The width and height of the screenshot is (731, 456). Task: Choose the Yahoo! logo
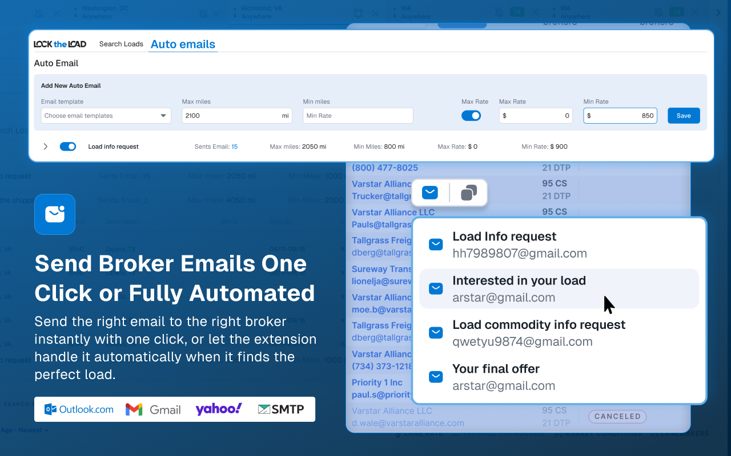pyautogui.click(x=219, y=409)
